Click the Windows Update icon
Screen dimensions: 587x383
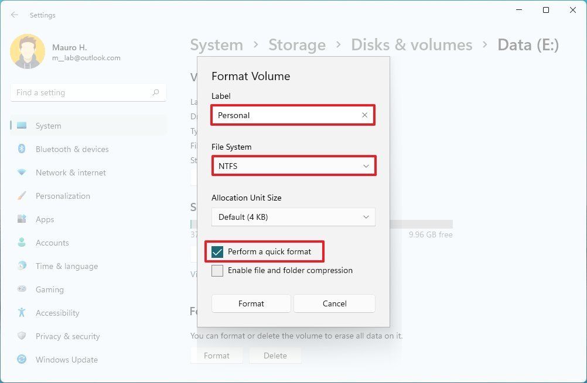tap(22, 360)
